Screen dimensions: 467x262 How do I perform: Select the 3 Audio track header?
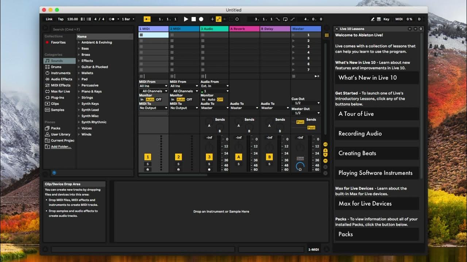pos(214,29)
